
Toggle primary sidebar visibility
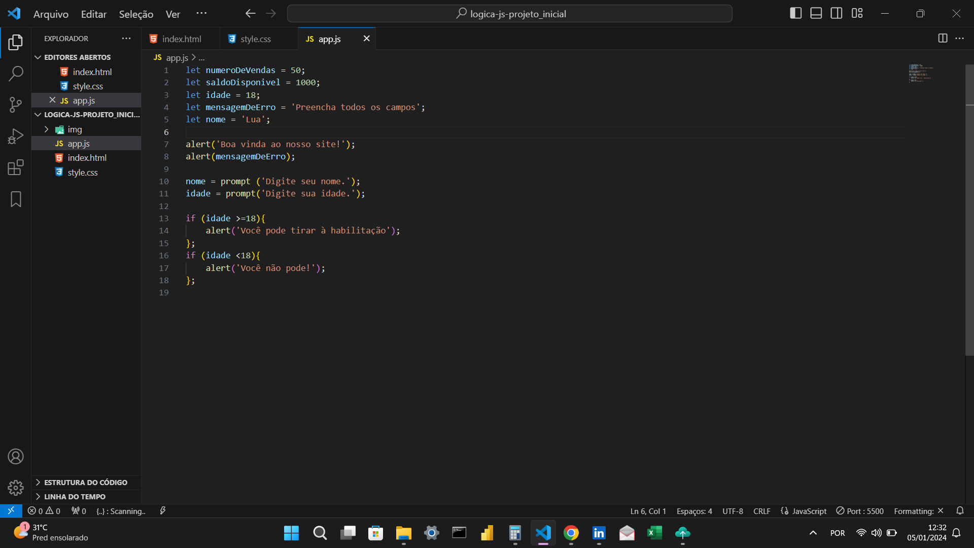click(796, 14)
